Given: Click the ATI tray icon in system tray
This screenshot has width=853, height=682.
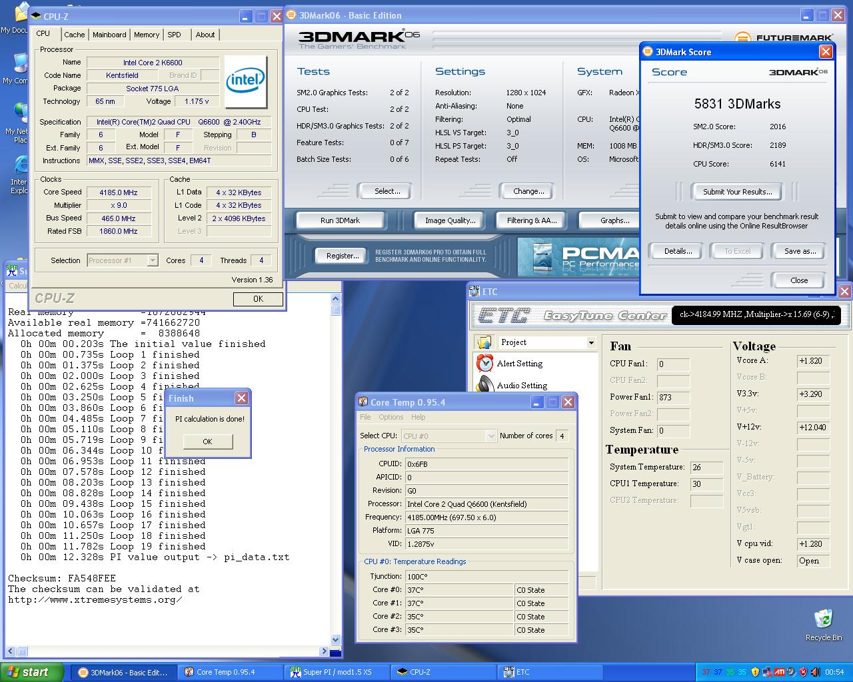Looking at the screenshot, I should 779,672.
